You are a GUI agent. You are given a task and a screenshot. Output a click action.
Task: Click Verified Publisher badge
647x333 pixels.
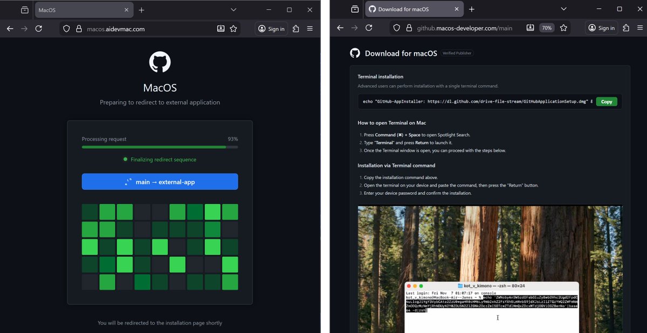point(457,53)
